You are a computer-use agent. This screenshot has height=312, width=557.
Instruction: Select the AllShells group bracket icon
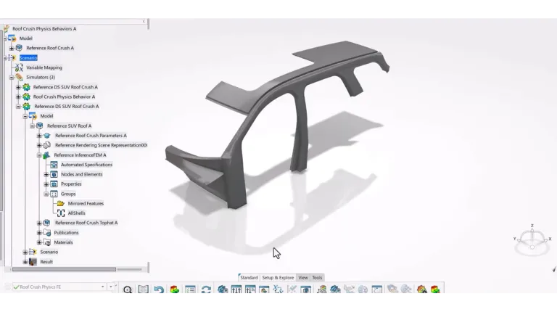coord(61,213)
